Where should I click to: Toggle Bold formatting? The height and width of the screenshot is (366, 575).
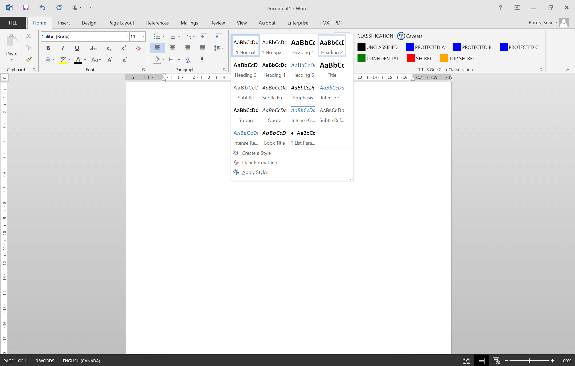48,48
